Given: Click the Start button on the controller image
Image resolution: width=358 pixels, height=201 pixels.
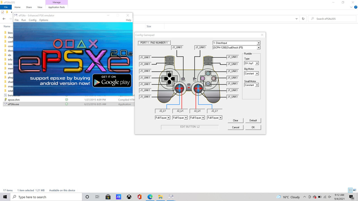Looking at the screenshot, I should tap(195, 79).
